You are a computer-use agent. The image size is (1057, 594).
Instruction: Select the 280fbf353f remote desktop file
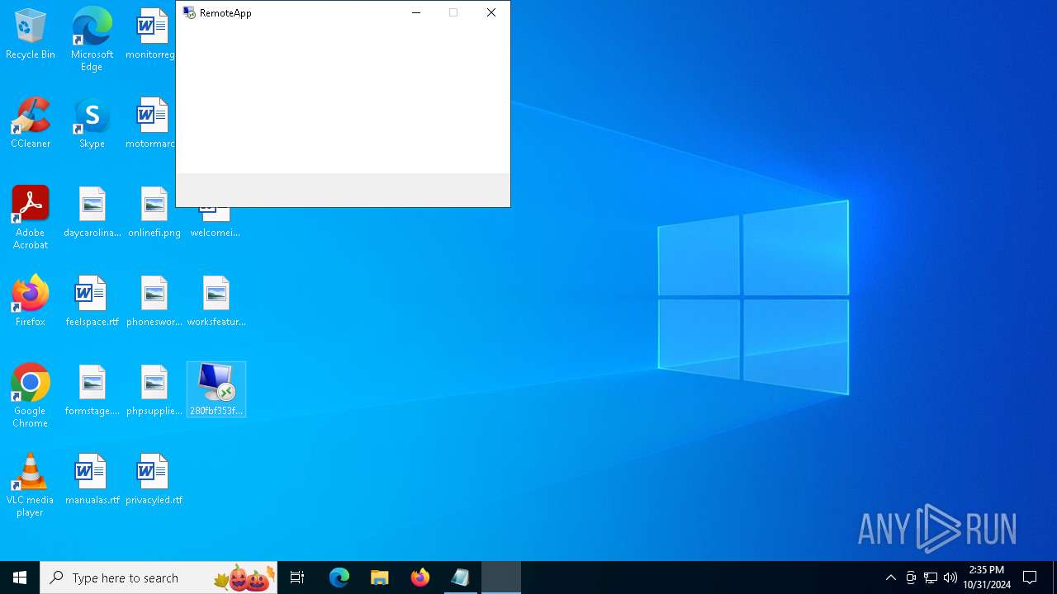click(x=216, y=389)
